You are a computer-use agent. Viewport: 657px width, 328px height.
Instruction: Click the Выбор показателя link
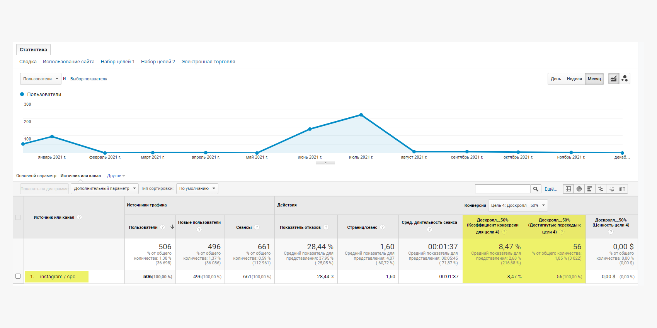coord(89,79)
